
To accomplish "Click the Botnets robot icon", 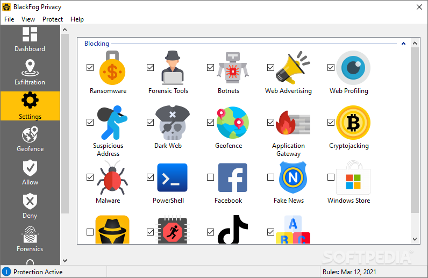I will pyautogui.click(x=233, y=68).
